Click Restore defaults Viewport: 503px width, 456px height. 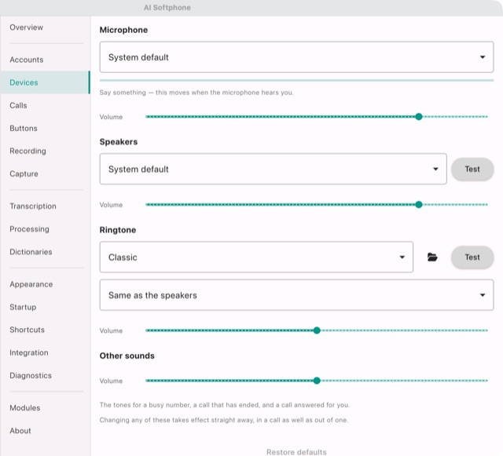click(x=296, y=452)
